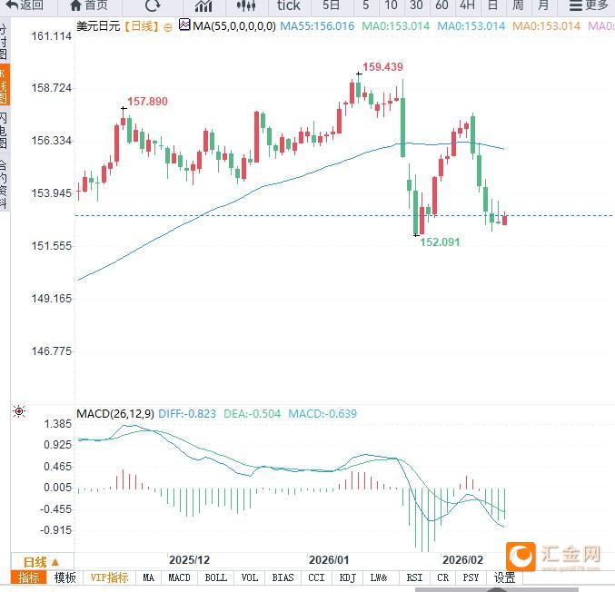Switch to tick chart view
The width and height of the screenshot is (615, 592).
pyautogui.click(x=288, y=5)
